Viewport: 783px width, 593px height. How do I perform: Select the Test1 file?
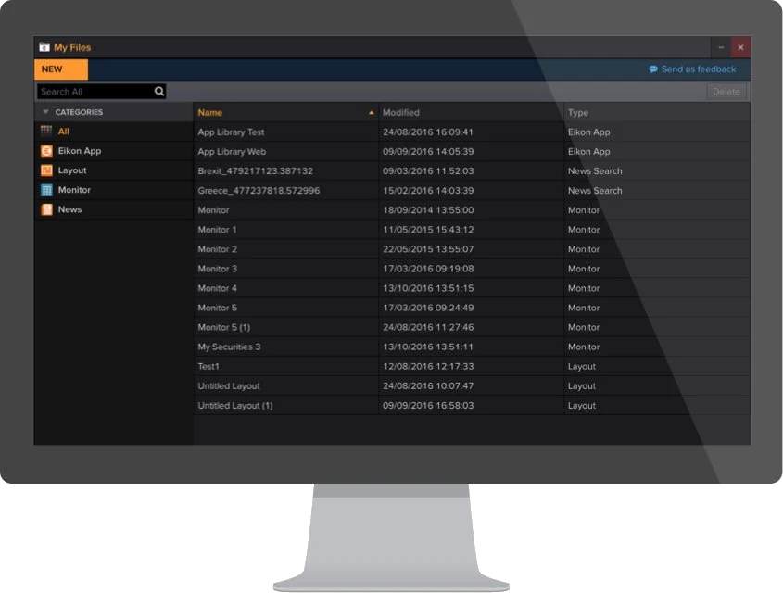point(208,366)
